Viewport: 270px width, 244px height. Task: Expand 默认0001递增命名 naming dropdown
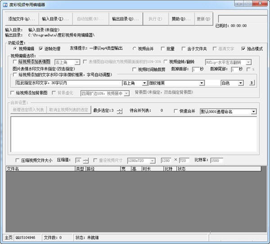[x=254, y=111]
